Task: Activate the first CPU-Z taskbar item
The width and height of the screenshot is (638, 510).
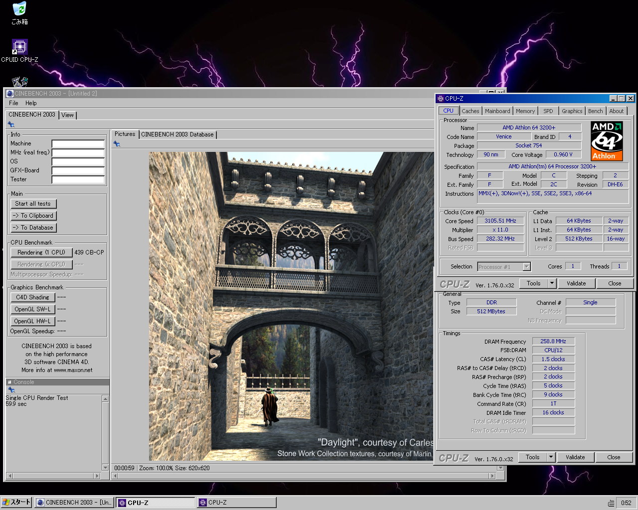Action: [x=156, y=503]
